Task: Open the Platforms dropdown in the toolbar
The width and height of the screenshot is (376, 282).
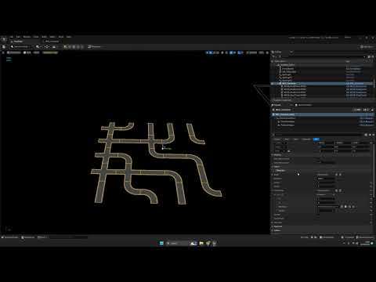Action: click(95, 47)
